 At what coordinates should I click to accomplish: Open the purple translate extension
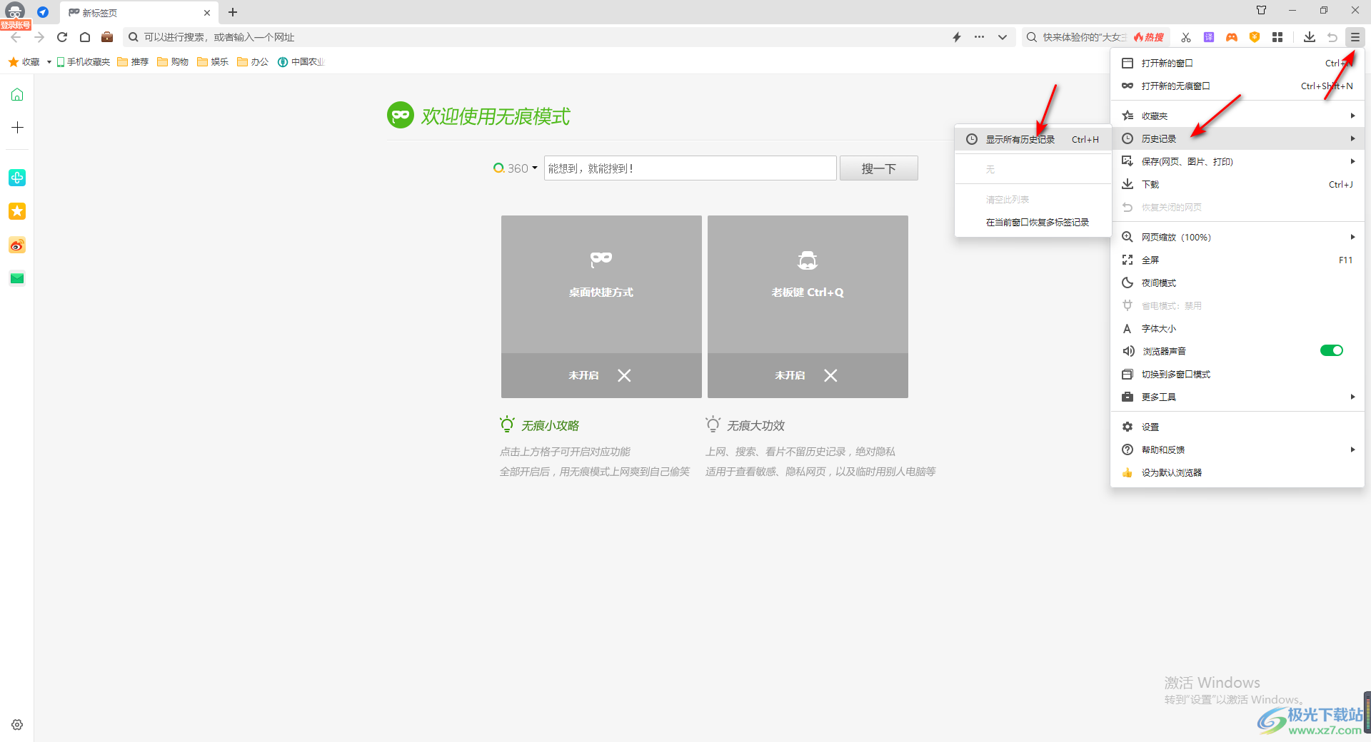click(1209, 37)
